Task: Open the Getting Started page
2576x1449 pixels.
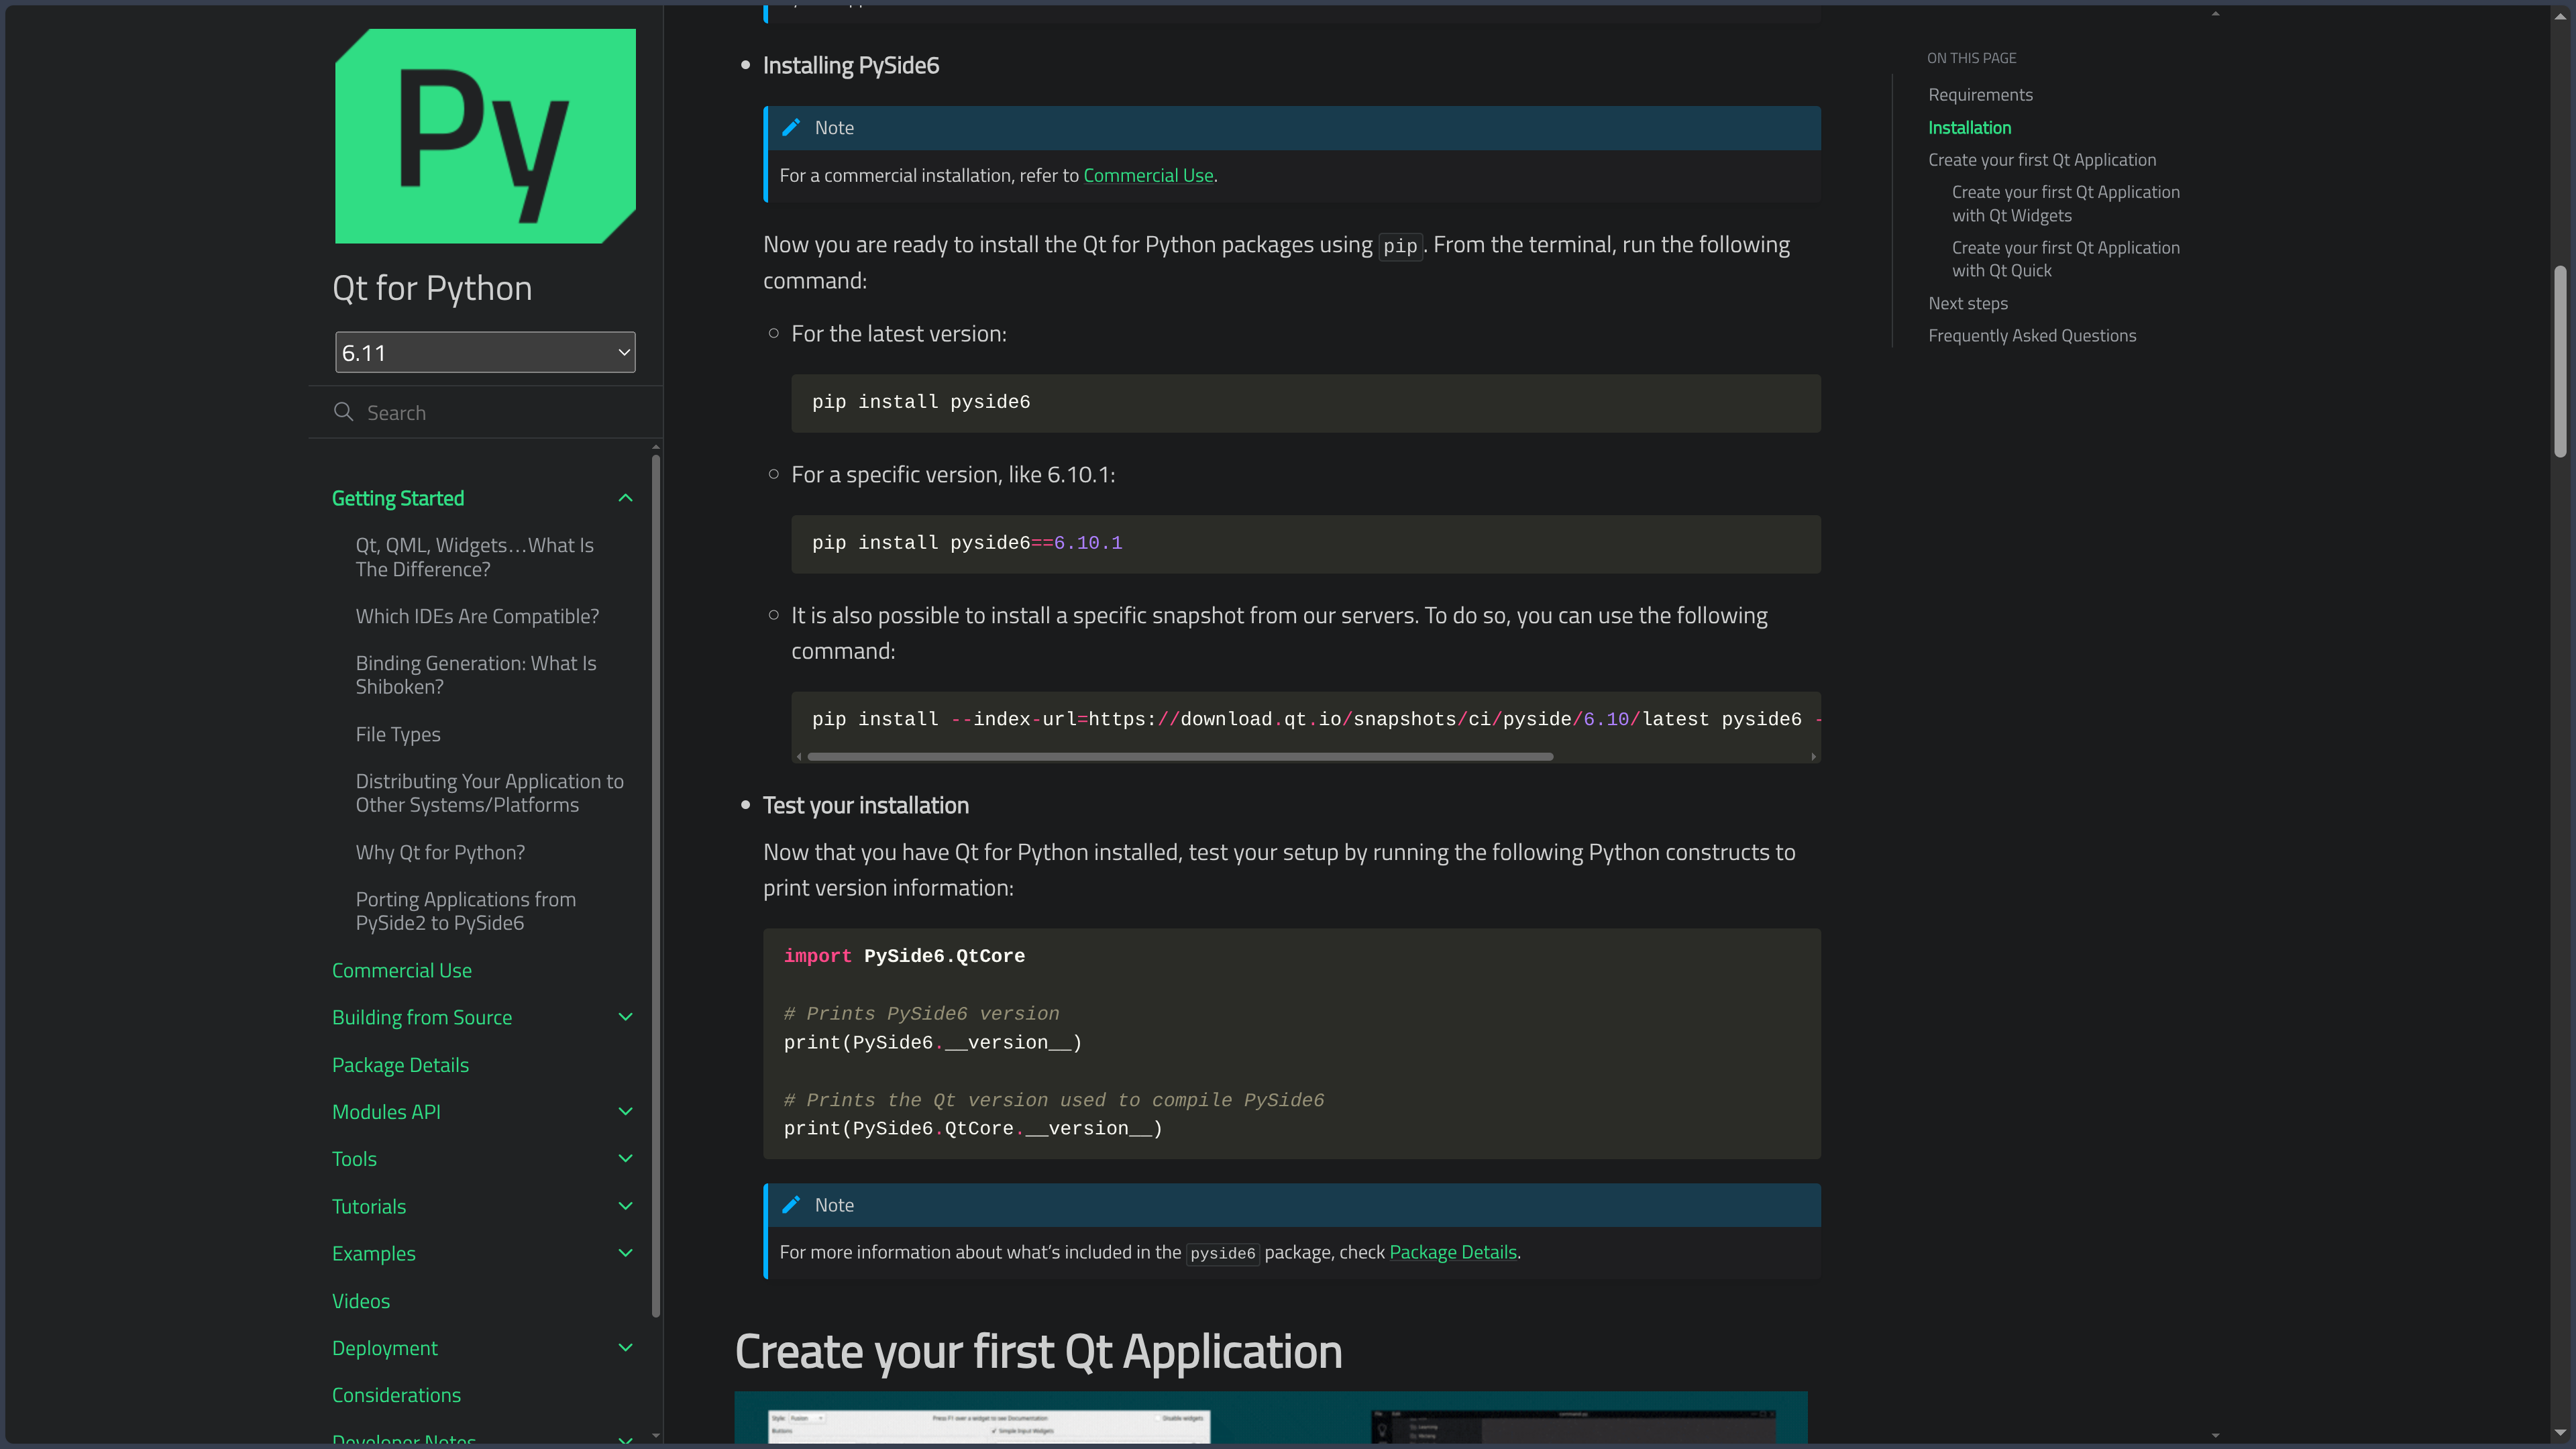Action: [x=398, y=498]
